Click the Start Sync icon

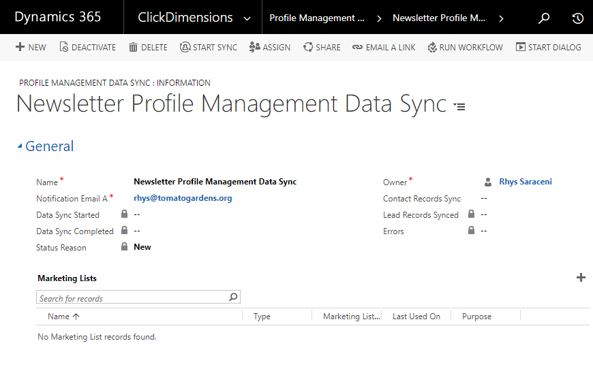(185, 47)
